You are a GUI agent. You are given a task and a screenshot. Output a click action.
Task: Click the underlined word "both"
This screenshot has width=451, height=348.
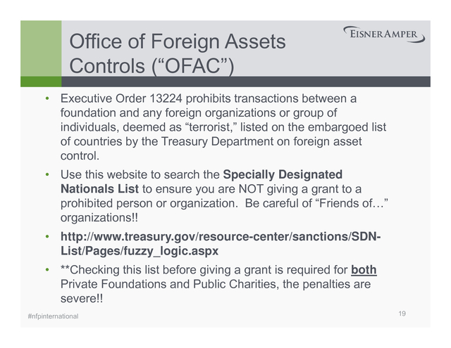[x=363, y=271]
